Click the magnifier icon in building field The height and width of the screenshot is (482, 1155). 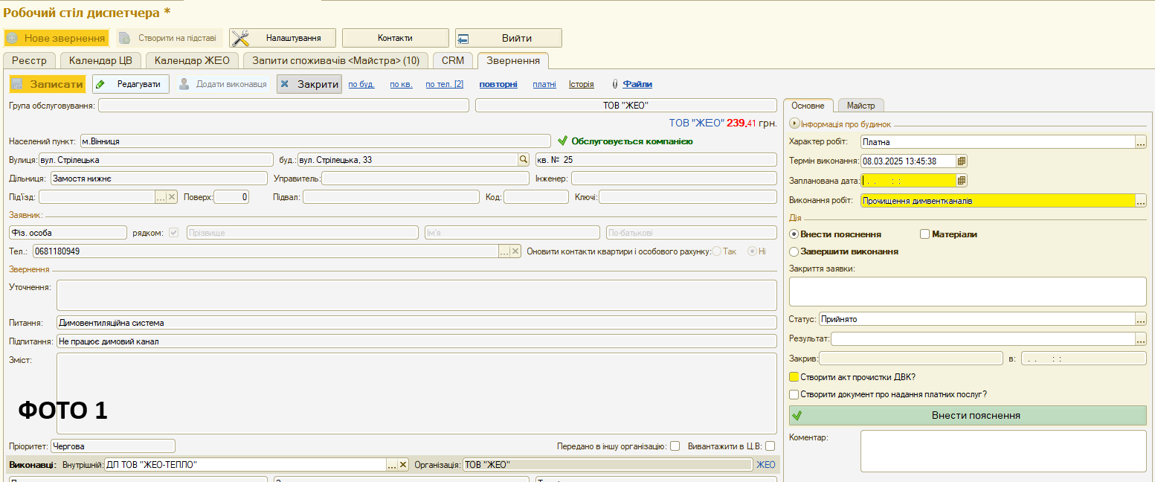pyautogui.click(x=524, y=160)
